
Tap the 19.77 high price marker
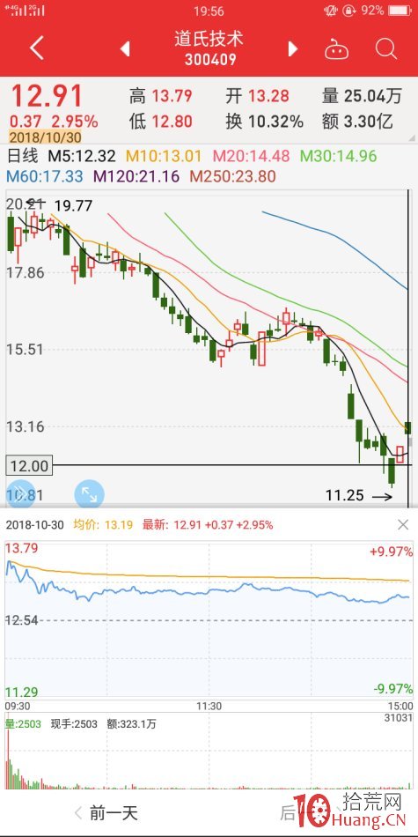(x=73, y=205)
